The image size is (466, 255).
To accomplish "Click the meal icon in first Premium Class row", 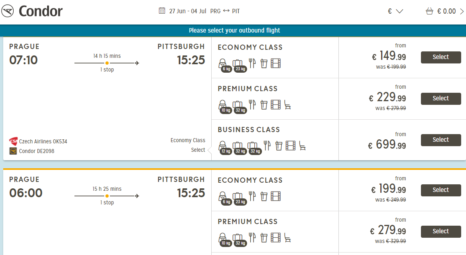I will [x=252, y=105].
